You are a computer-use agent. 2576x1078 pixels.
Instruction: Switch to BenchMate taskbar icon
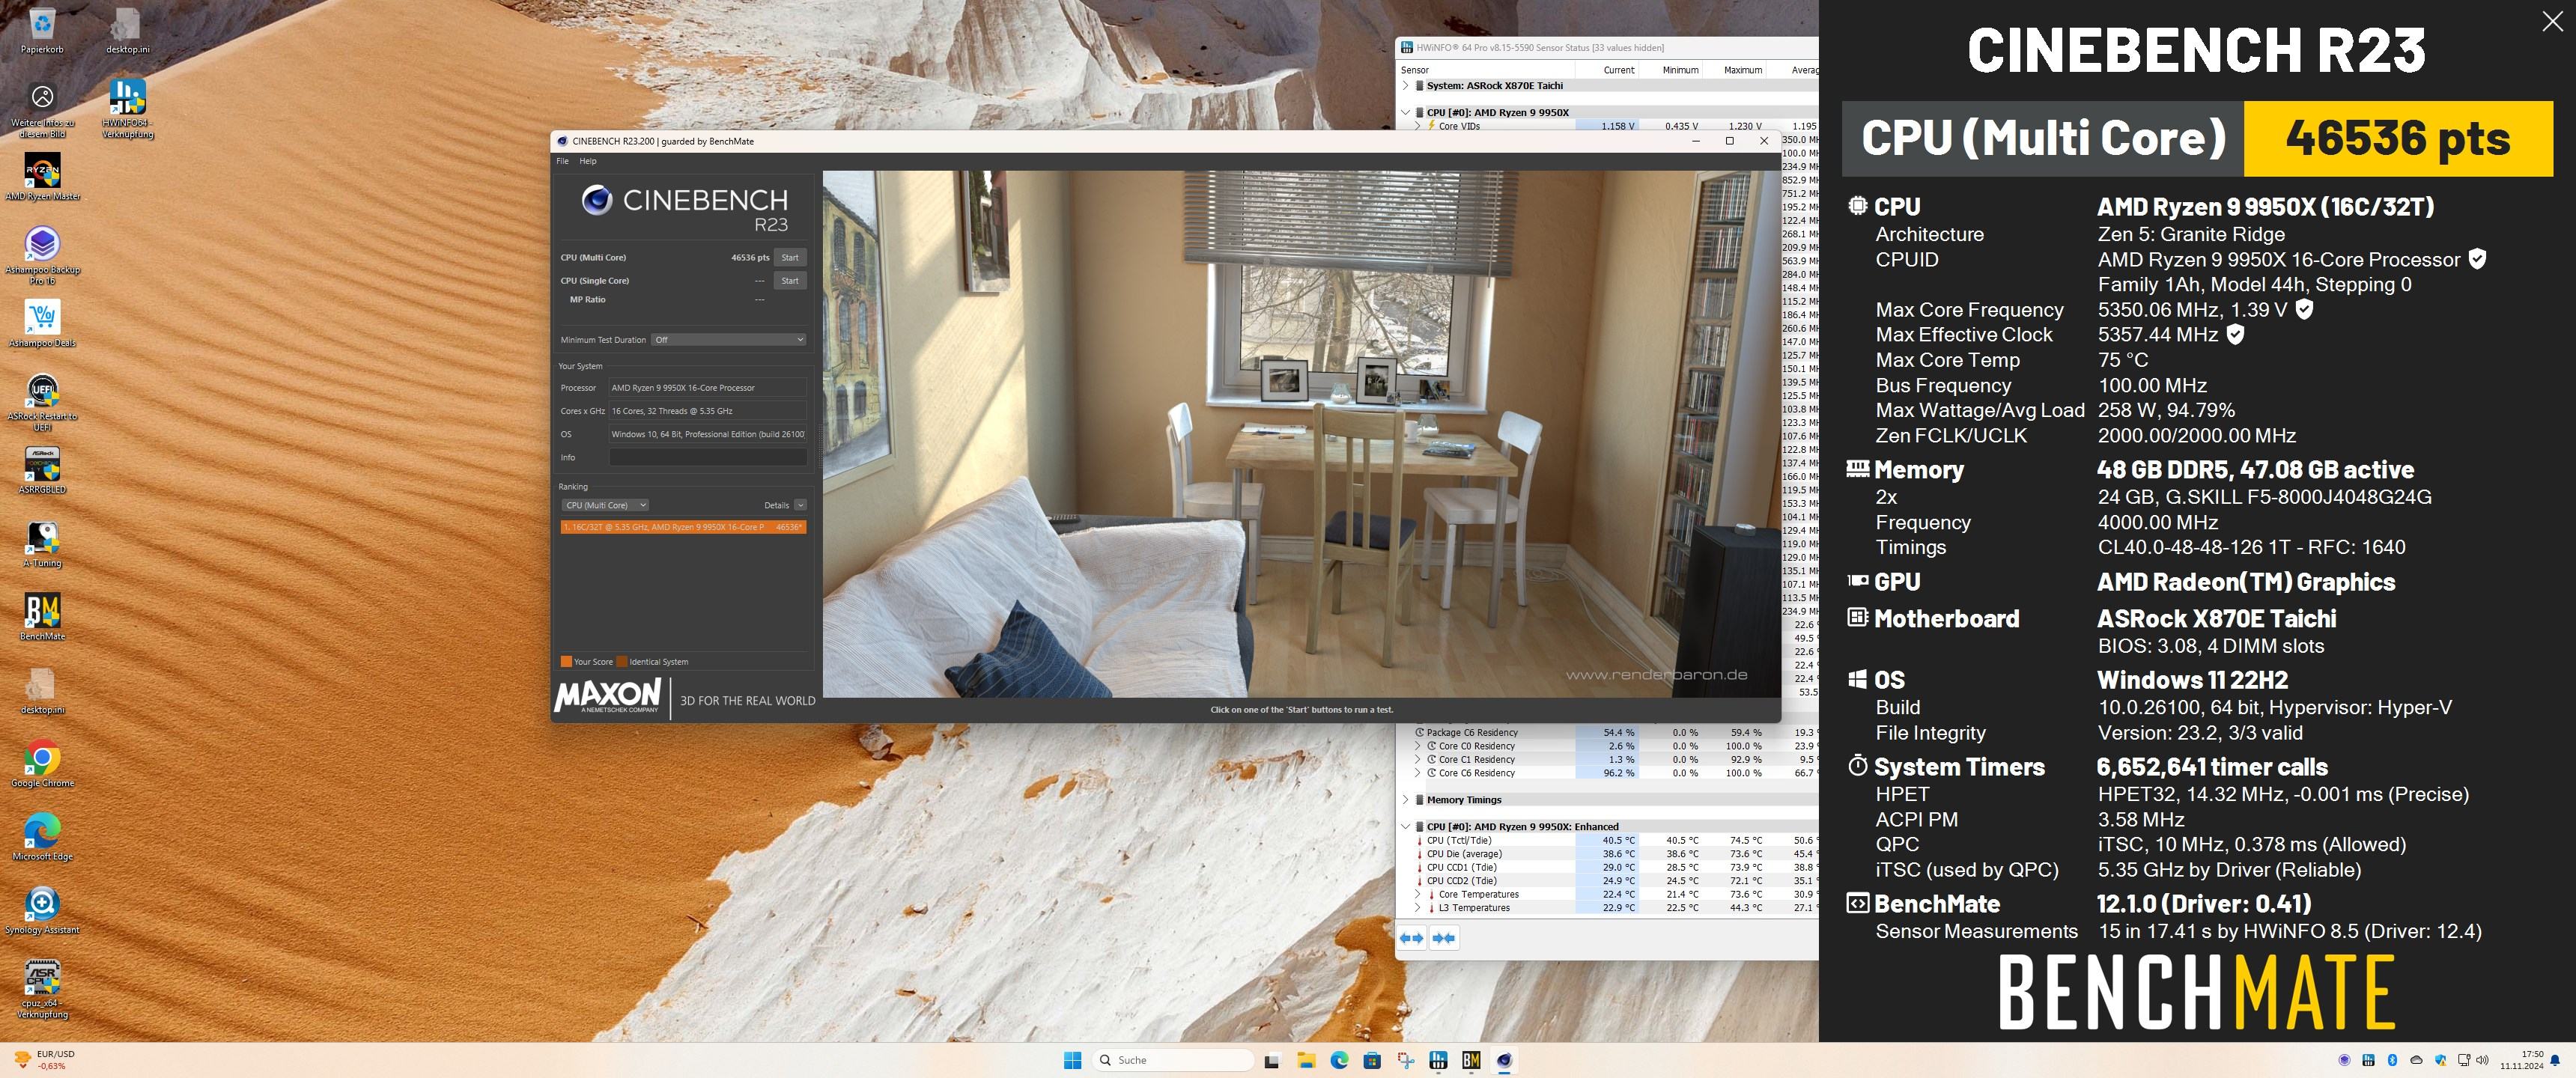pyautogui.click(x=1471, y=1060)
